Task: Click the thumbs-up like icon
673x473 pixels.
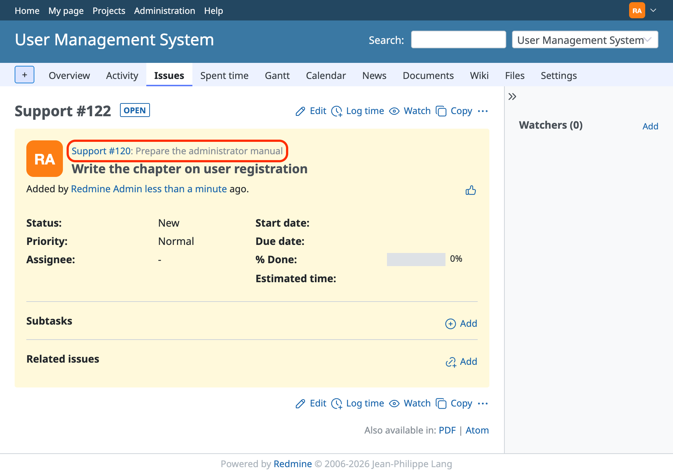Action: coord(471,190)
